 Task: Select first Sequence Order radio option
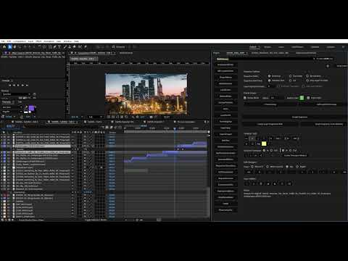tap(269, 76)
